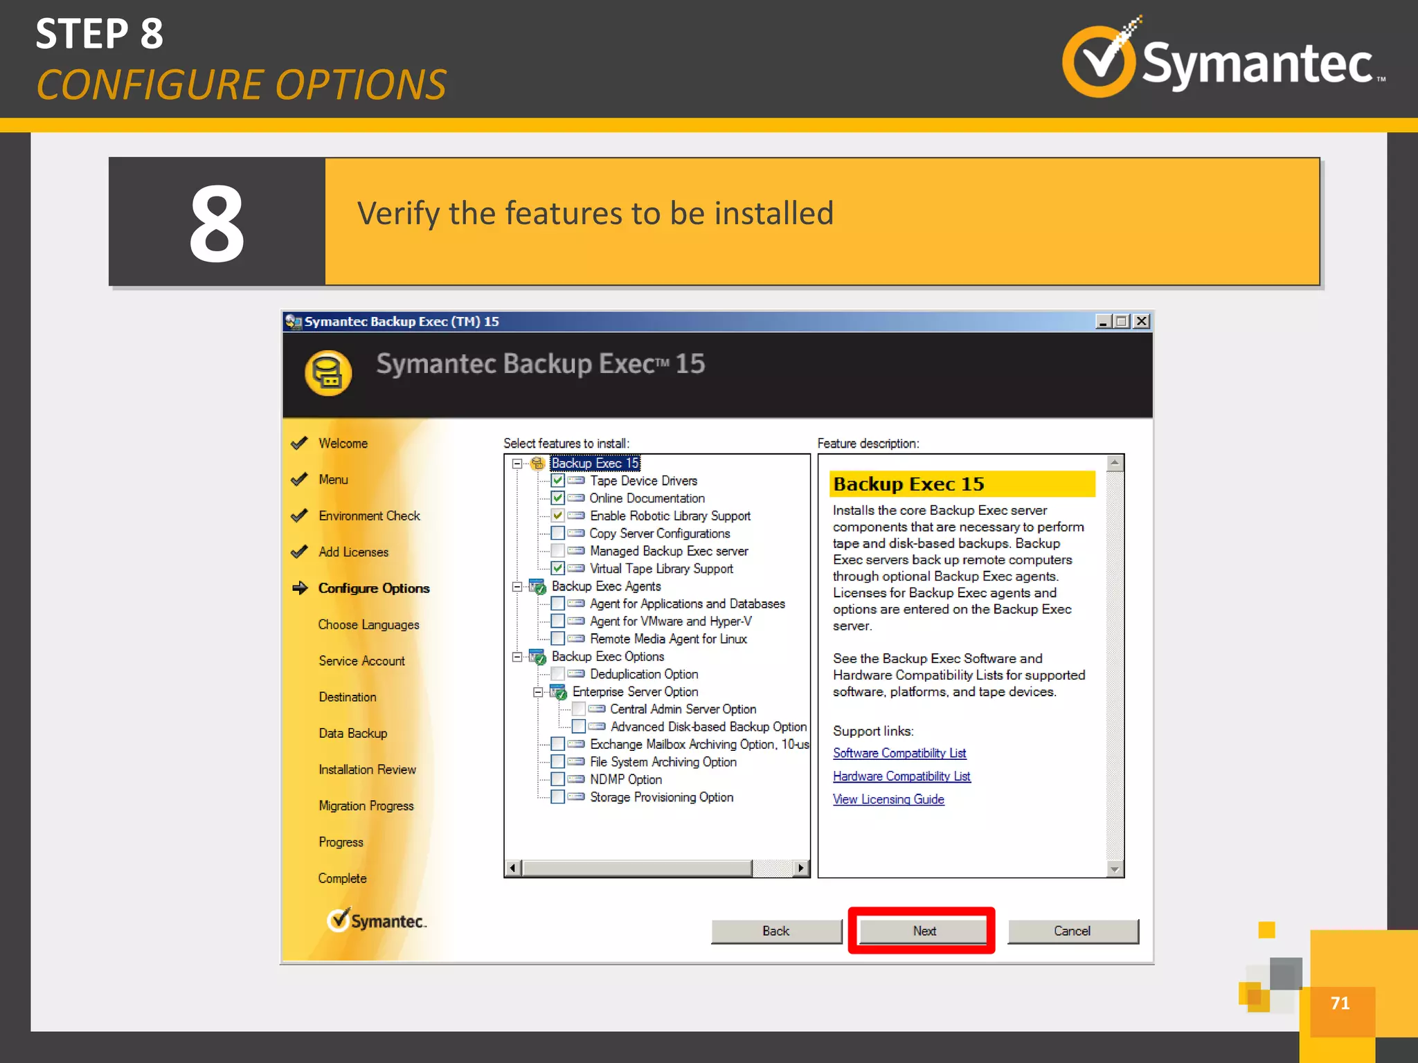Screen dimensions: 1418x1063
Task: Click the yellow Backup Exec database logo
Action: click(x=329, y=373)
